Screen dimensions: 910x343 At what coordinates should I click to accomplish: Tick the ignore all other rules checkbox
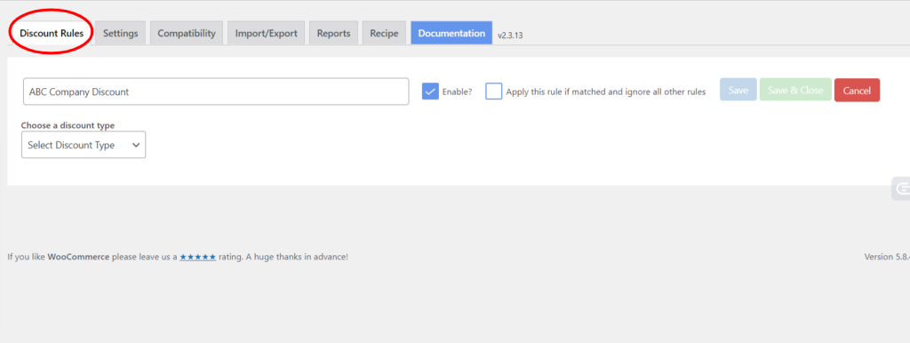(494, 92)
